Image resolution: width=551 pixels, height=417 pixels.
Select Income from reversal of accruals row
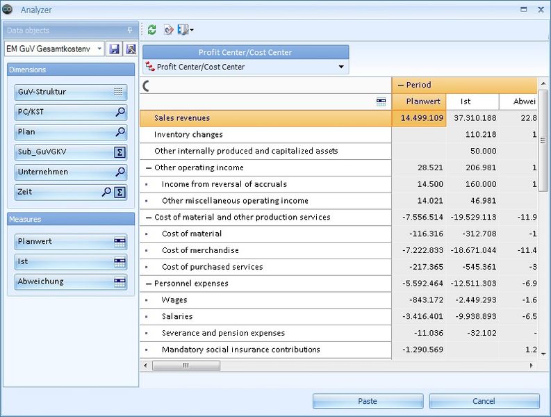(x=265, y=184)
